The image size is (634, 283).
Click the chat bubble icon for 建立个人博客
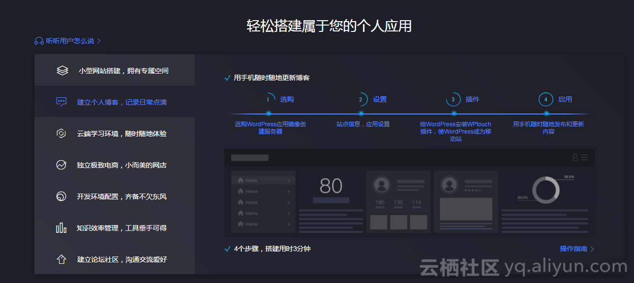61,102
